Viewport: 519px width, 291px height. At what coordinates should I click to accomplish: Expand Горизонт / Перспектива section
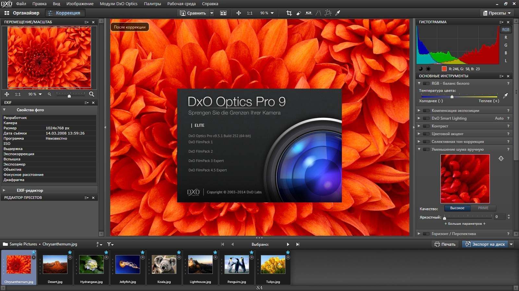[x=419, y=234]
